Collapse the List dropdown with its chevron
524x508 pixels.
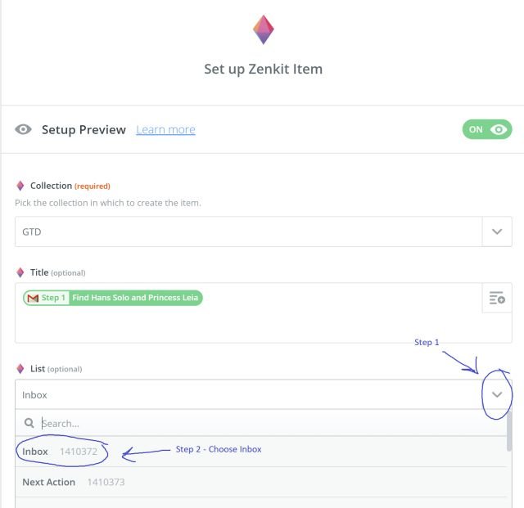(497, 394)
